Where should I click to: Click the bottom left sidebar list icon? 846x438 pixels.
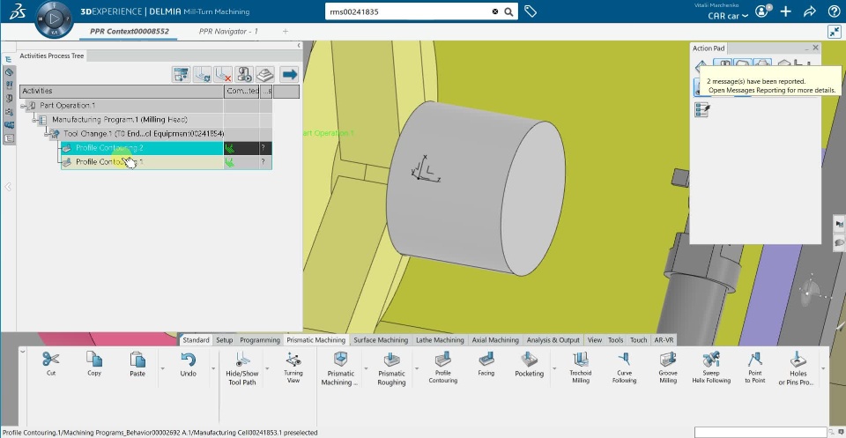(x=9, y=138)
